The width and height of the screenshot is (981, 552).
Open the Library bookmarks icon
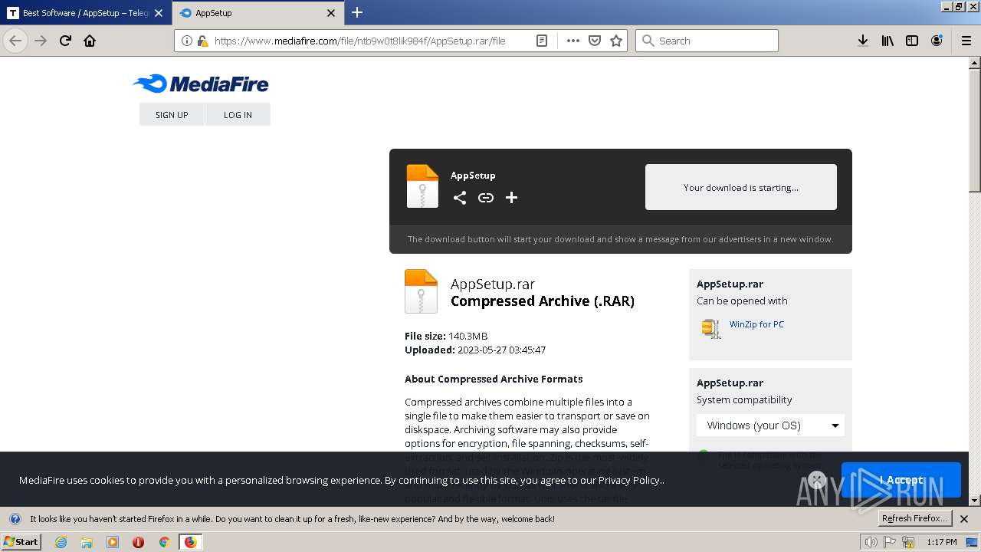[x=887, y=41]
